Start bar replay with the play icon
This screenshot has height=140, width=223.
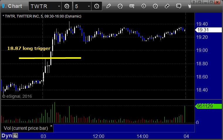pyautogui.click(x=144, y=6)
